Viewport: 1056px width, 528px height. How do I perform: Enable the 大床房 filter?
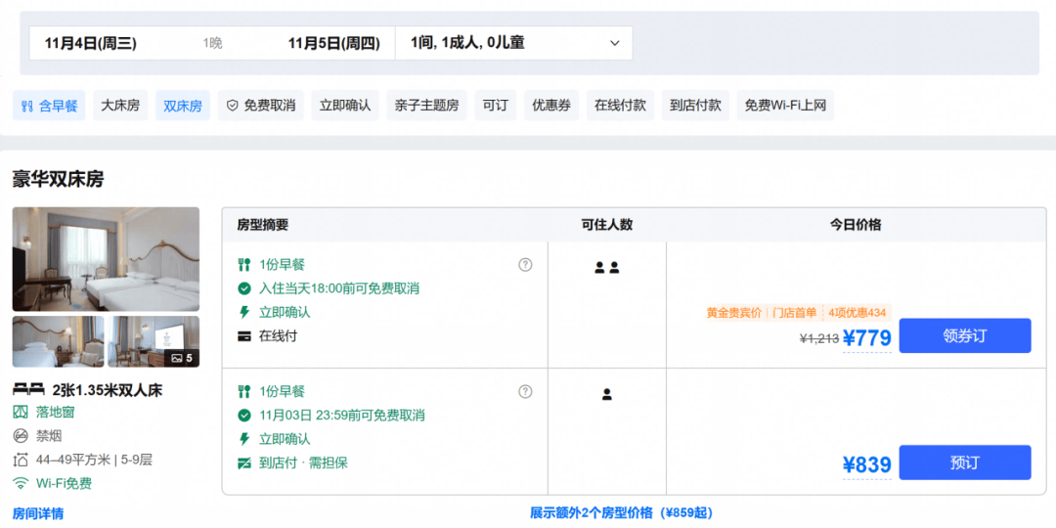click(120, 106)
